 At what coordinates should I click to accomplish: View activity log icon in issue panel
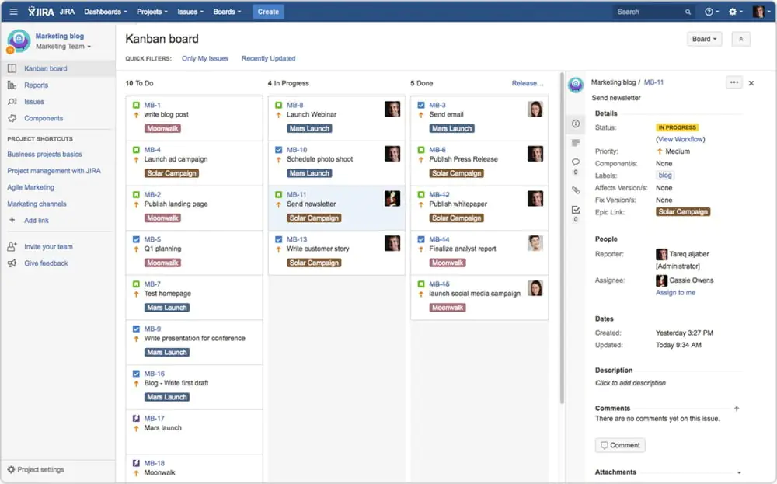coord(575,142)
